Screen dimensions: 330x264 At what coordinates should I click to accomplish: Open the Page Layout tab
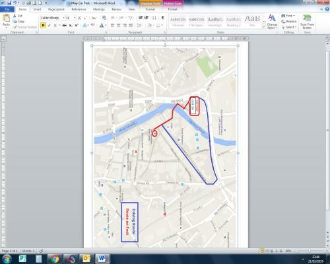[x=56, y=9]
